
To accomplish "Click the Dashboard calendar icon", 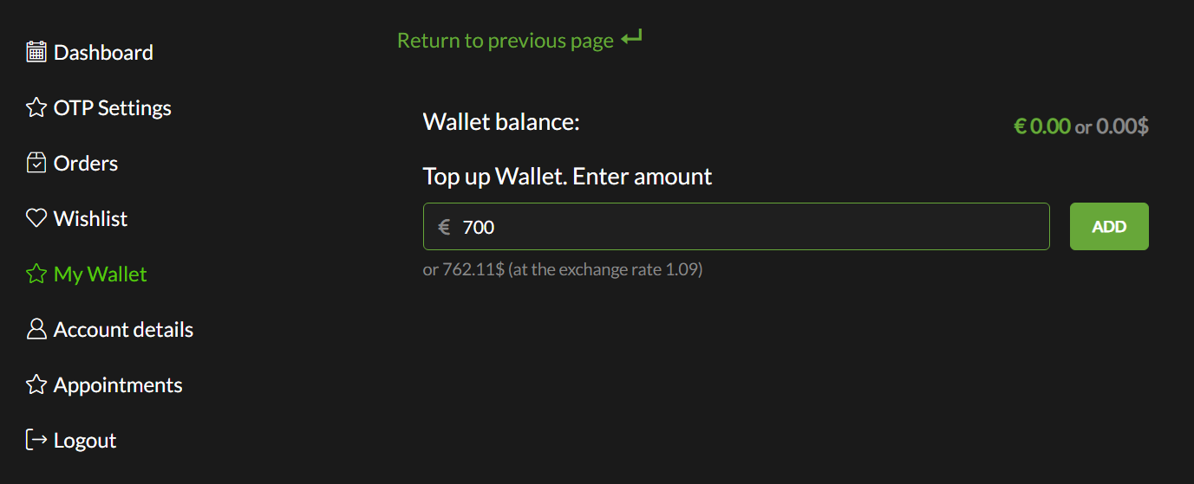I will tap(36, 52).
